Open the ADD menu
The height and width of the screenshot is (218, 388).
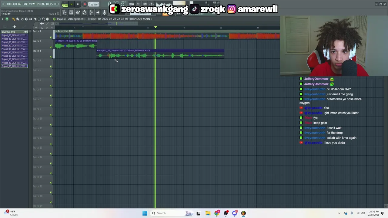point(15,4)
